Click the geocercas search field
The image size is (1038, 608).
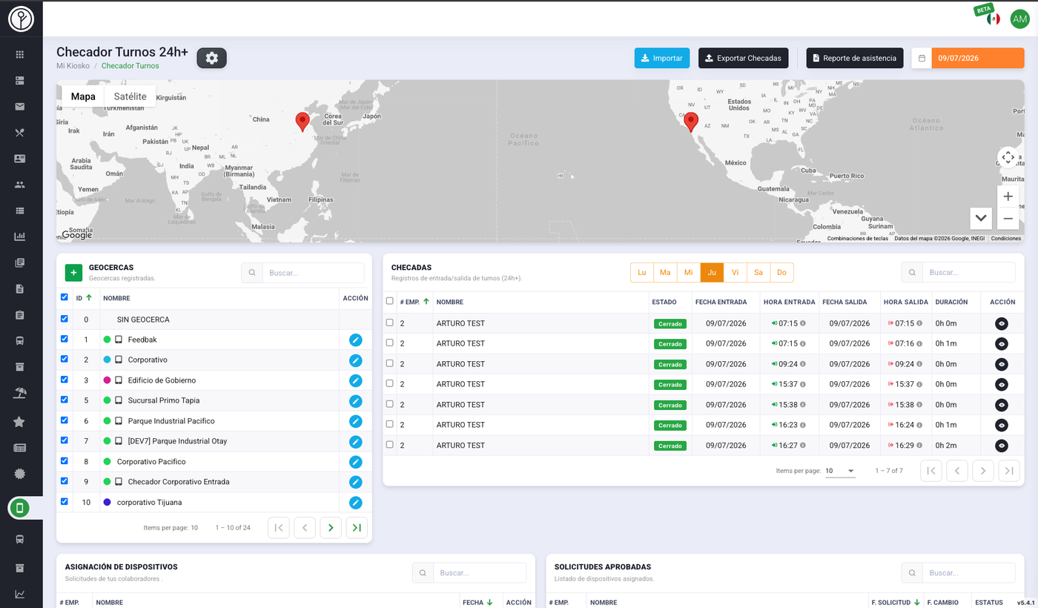(x=313, y=273)
